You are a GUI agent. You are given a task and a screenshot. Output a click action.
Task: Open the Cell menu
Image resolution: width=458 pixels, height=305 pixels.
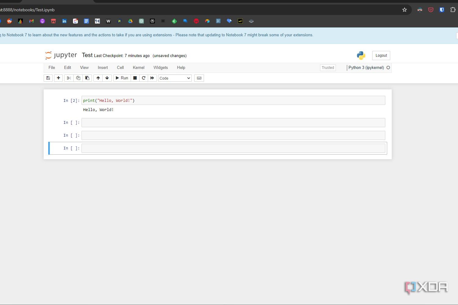(120, 68)
